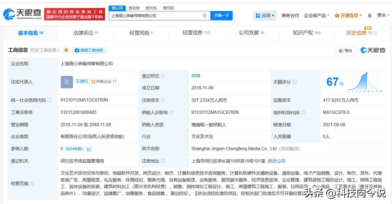392x204 pixels.
Task: Click the industry value 文化艺术业
Action: click(202, 137)
